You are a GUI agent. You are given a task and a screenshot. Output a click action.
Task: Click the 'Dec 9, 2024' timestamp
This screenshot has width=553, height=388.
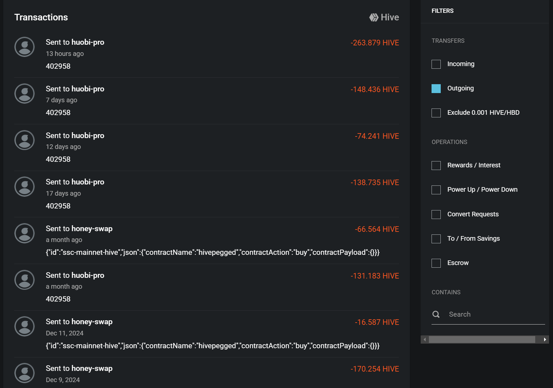pos(63,380)
